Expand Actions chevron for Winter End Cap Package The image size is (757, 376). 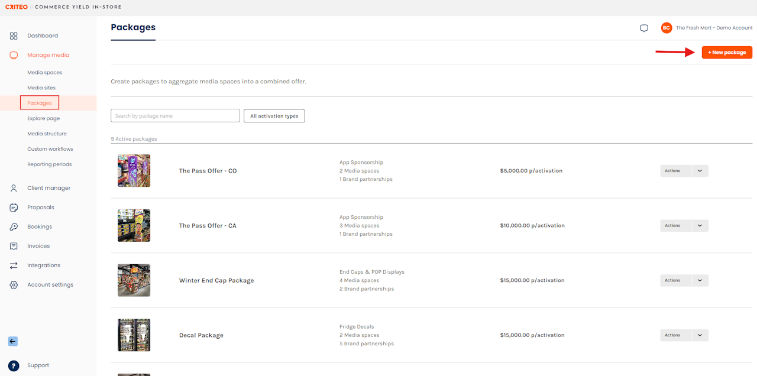pyautogui.click(x=700, y=280)
